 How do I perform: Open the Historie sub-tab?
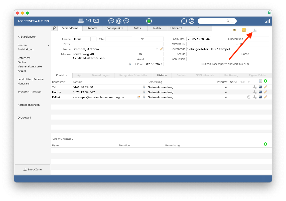pos(162,75)
